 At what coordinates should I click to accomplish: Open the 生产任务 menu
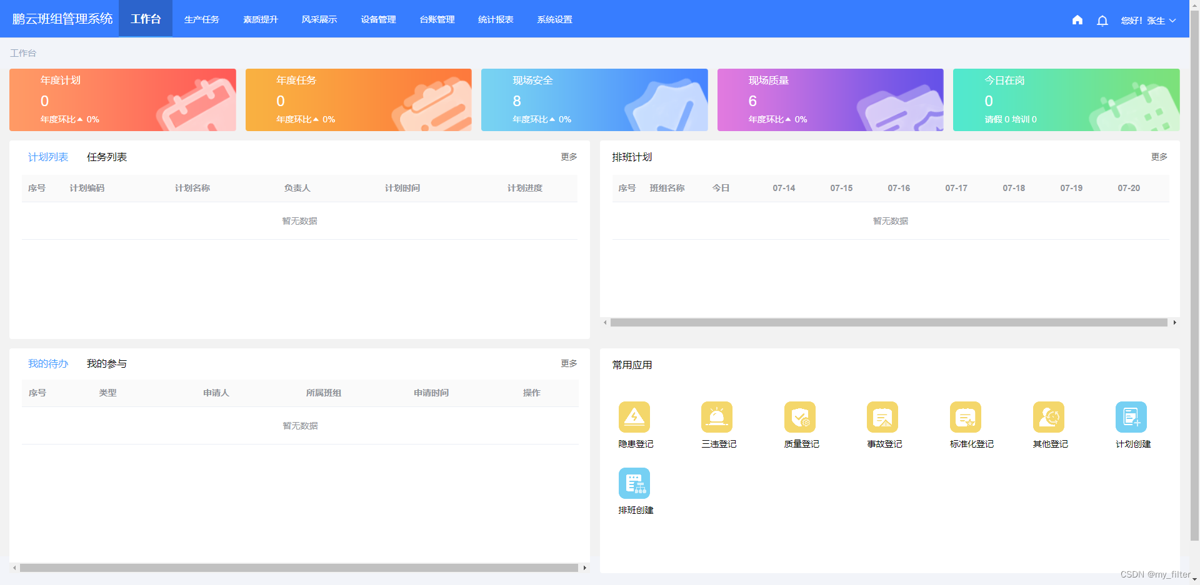(201, 19)
